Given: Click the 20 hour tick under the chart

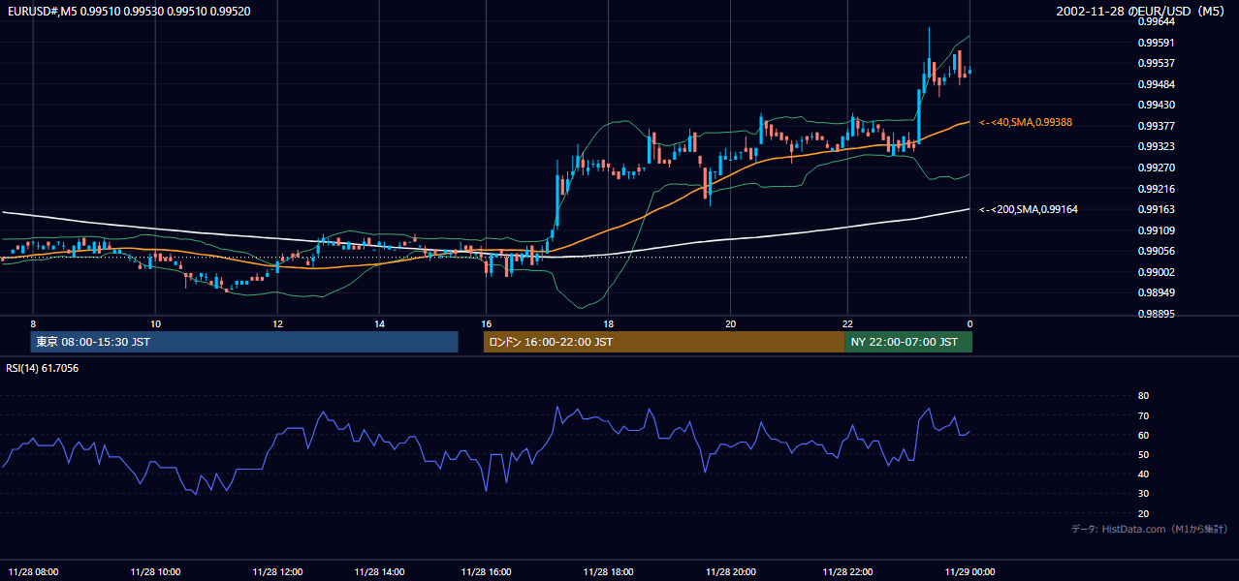Looking at the screenshot, I should click(x=731, y=323).
